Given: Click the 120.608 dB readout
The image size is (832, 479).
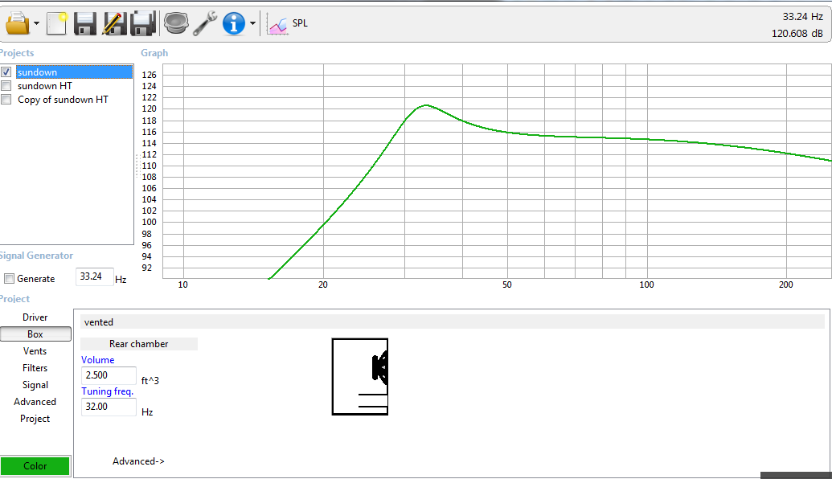Looking at the screenshot, I should coord(797,34).
